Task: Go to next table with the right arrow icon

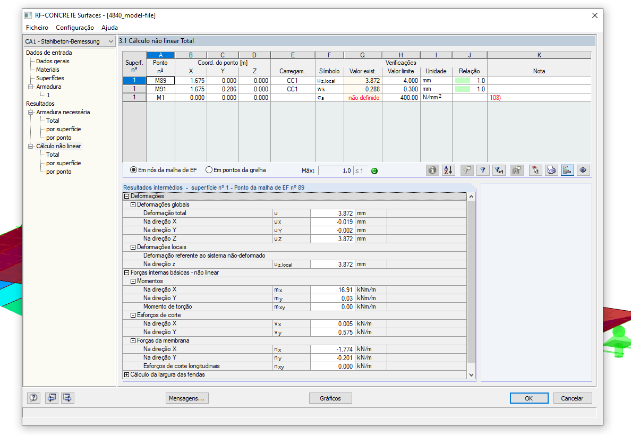Action: (67, 398)
